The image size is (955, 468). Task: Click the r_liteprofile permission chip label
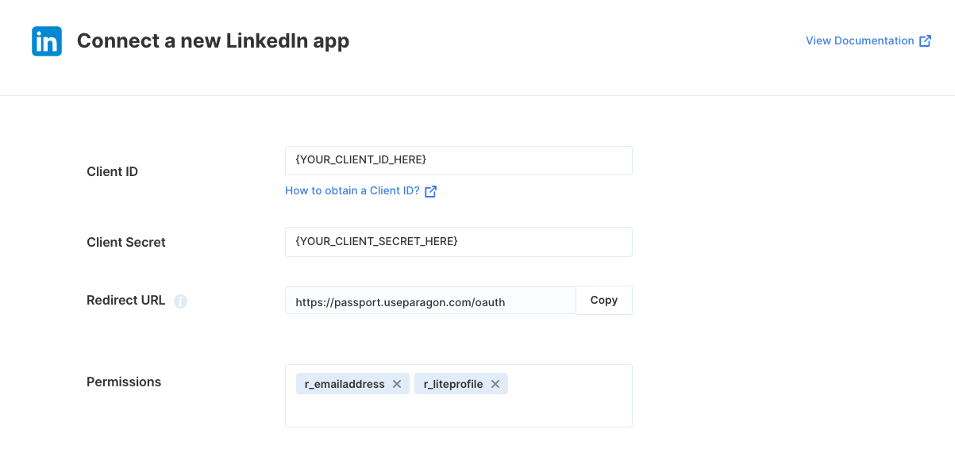[x=453, y=384]
